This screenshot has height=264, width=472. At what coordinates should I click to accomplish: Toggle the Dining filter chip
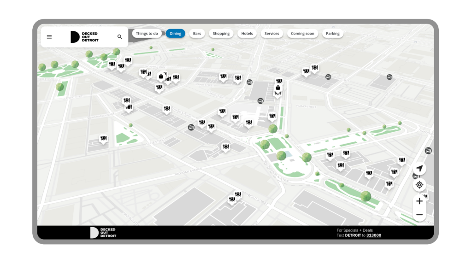click(x=176, y=34)
